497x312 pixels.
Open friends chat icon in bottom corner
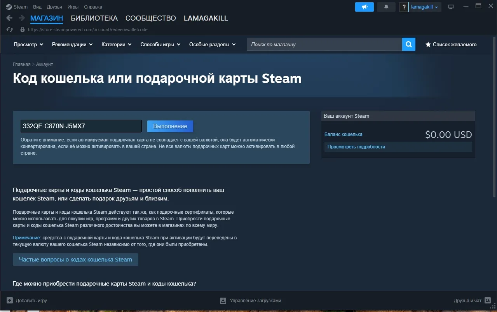tap(488, 300)
